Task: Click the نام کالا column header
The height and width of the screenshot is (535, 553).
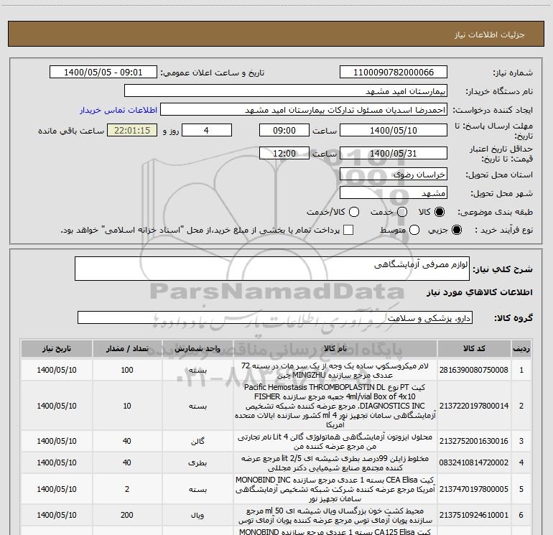Action: pos(335,348)
